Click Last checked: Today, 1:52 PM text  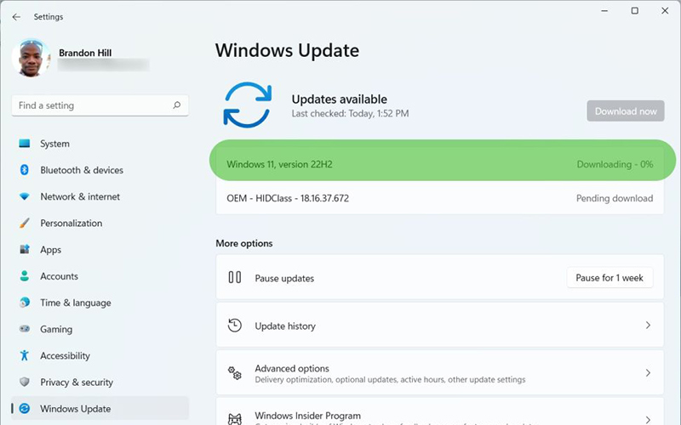350,114
